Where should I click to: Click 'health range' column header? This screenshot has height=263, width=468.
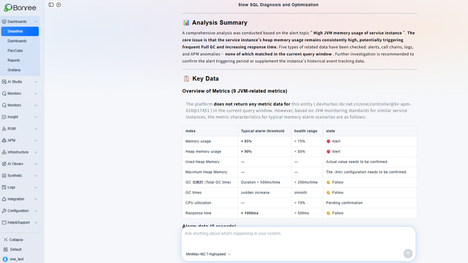(x=306, y=131)
